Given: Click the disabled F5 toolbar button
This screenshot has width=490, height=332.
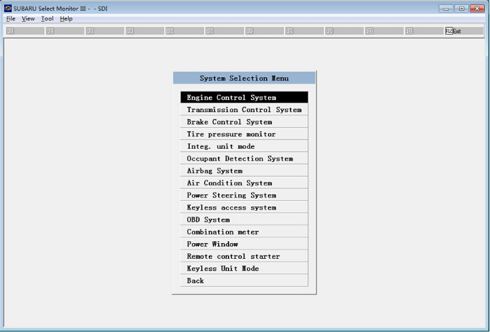Looking at the screenshot, I should point(184,31).
